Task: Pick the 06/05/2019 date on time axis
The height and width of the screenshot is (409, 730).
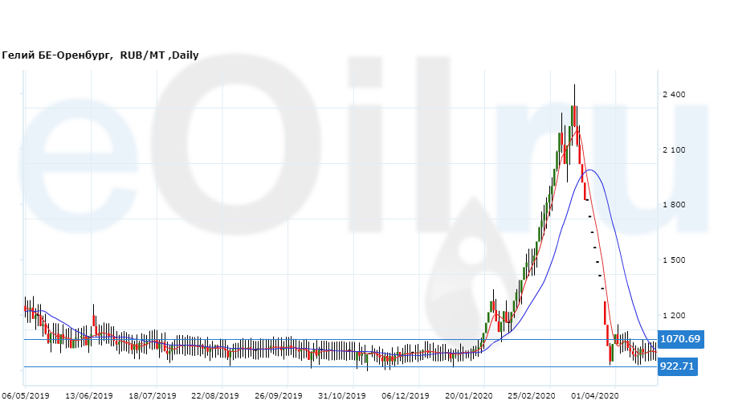Action: [x=26, y=396]
